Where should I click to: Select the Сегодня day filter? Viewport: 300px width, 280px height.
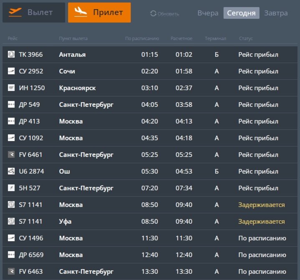click(x=241, y=13)
